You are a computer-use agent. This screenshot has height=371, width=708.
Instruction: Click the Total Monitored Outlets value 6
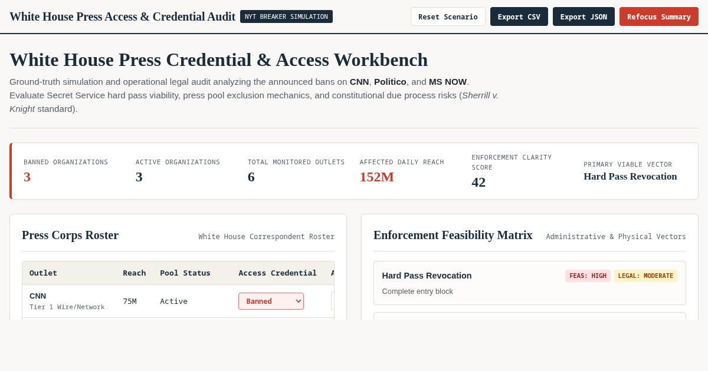[251, 177]
